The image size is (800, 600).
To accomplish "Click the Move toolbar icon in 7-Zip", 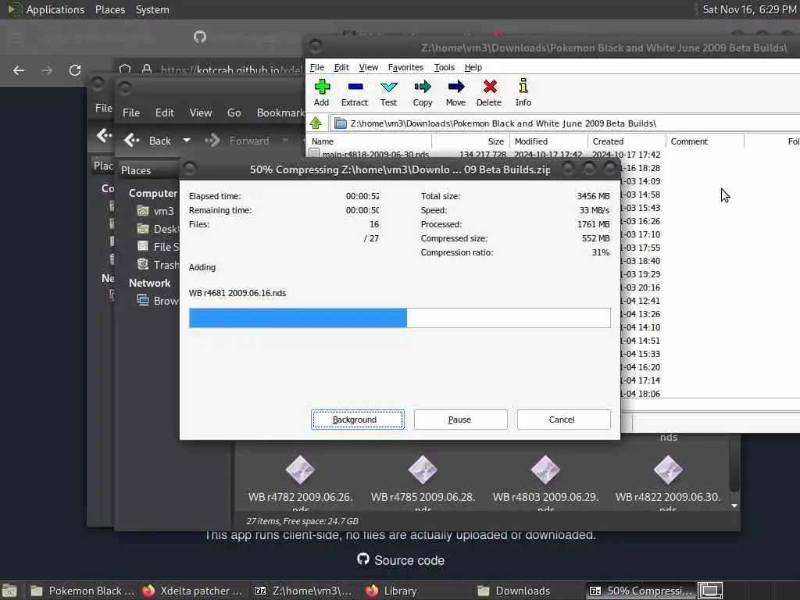I will tap(455, 92).
